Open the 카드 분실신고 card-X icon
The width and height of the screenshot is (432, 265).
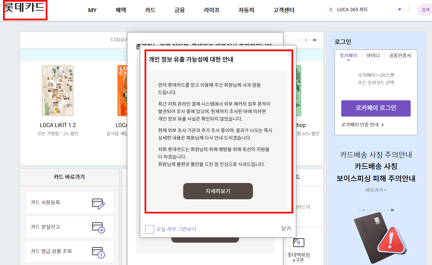click(x=99, y=227)
